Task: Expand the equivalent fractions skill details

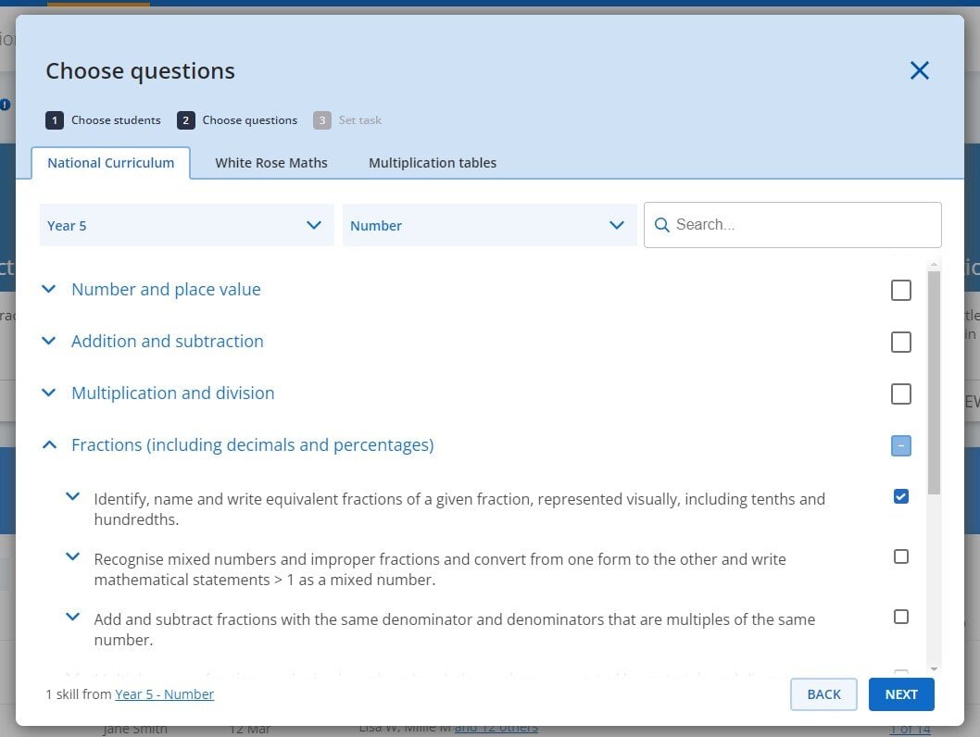Action: (x=72, y=497)
